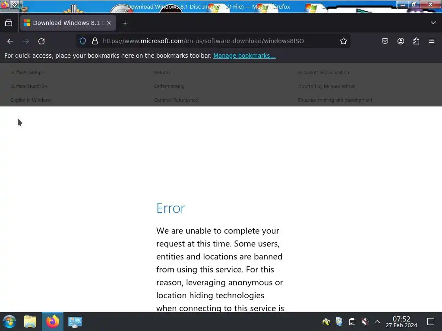Click the Error heading text
The image size is (442, 331).
tap(170, 208)
